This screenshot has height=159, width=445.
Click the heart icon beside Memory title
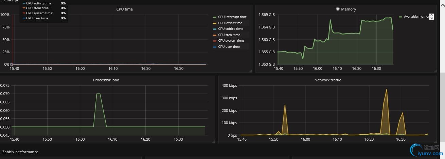coord(338,9)
